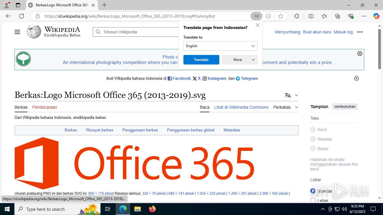Open the browser profile icon
This screenshot has width=383, height=215.
[7, 5]
